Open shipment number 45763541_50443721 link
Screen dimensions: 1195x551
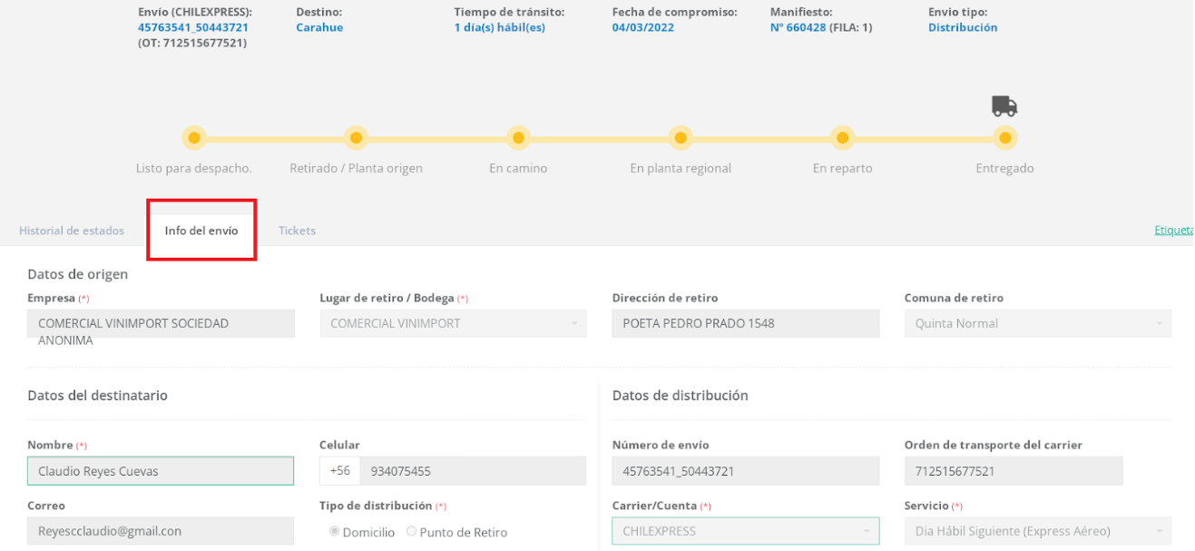(x=193, y=27)
